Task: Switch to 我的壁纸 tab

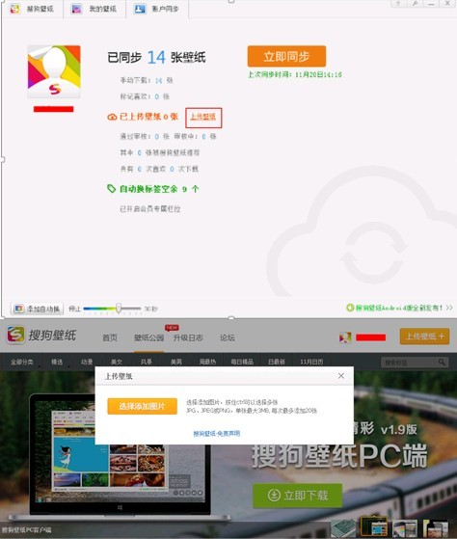Action: tap(94, 9)
